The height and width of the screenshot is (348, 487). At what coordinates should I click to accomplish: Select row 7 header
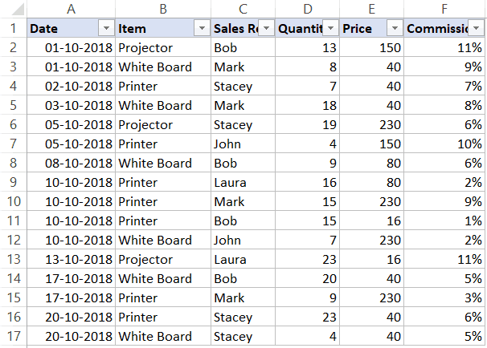tap(14, 144)
